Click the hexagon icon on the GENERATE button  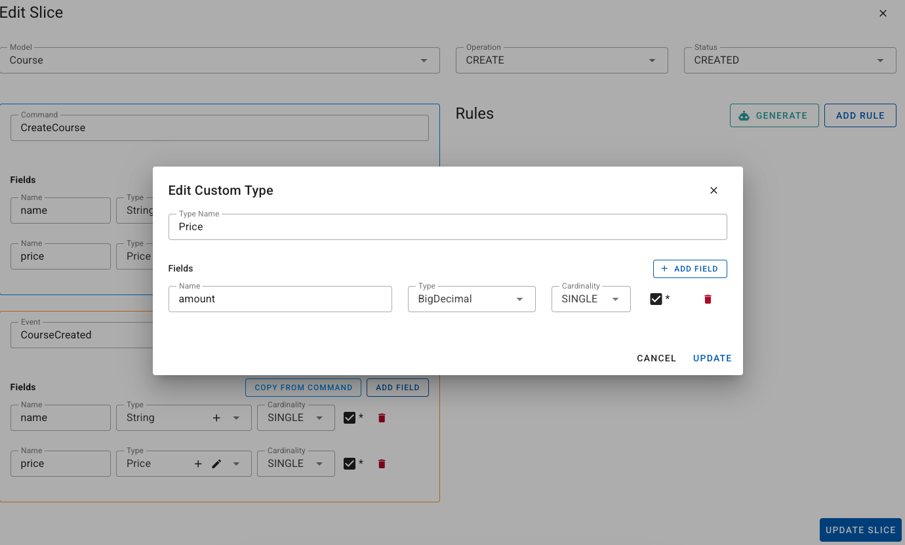click(744, 115)
